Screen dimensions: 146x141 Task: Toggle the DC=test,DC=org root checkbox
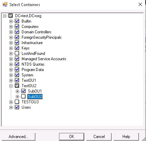[10, 15]
